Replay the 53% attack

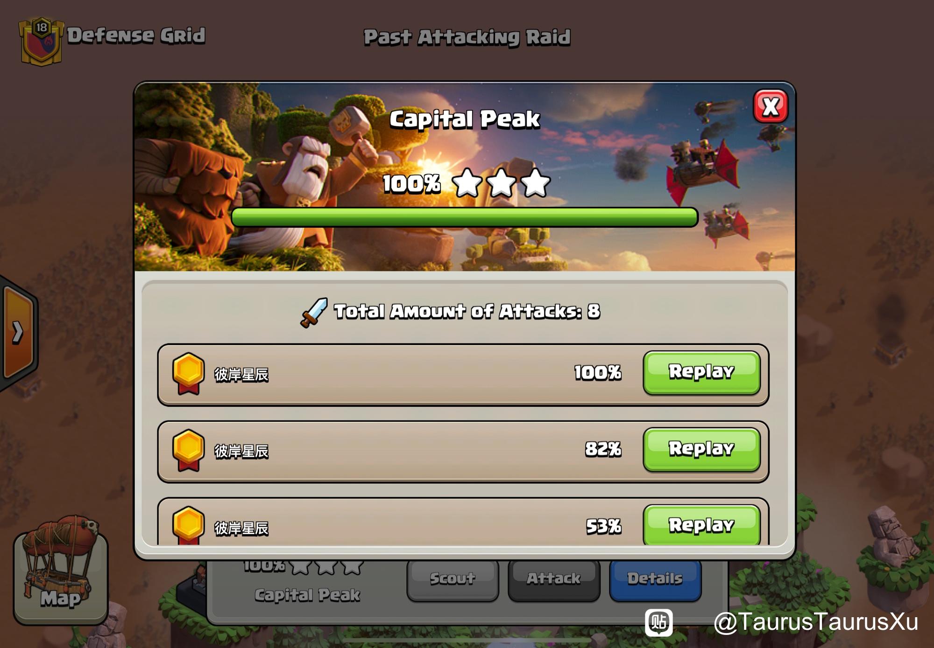[701, 524]
